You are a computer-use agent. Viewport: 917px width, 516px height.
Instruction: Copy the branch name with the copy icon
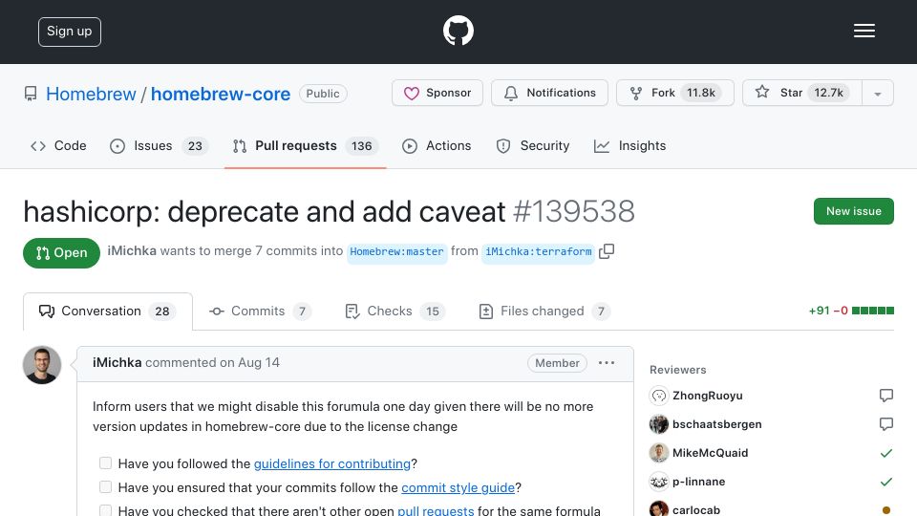608,251
